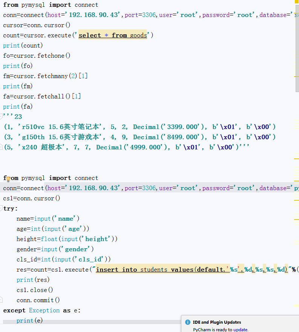Click the print(fa) line
This screenshot has height=332, width=299.
click(18, 106)
